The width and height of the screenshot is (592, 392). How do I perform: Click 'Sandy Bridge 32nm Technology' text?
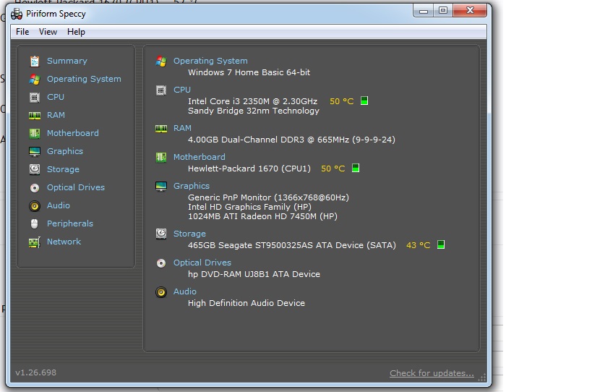[254, 111]
